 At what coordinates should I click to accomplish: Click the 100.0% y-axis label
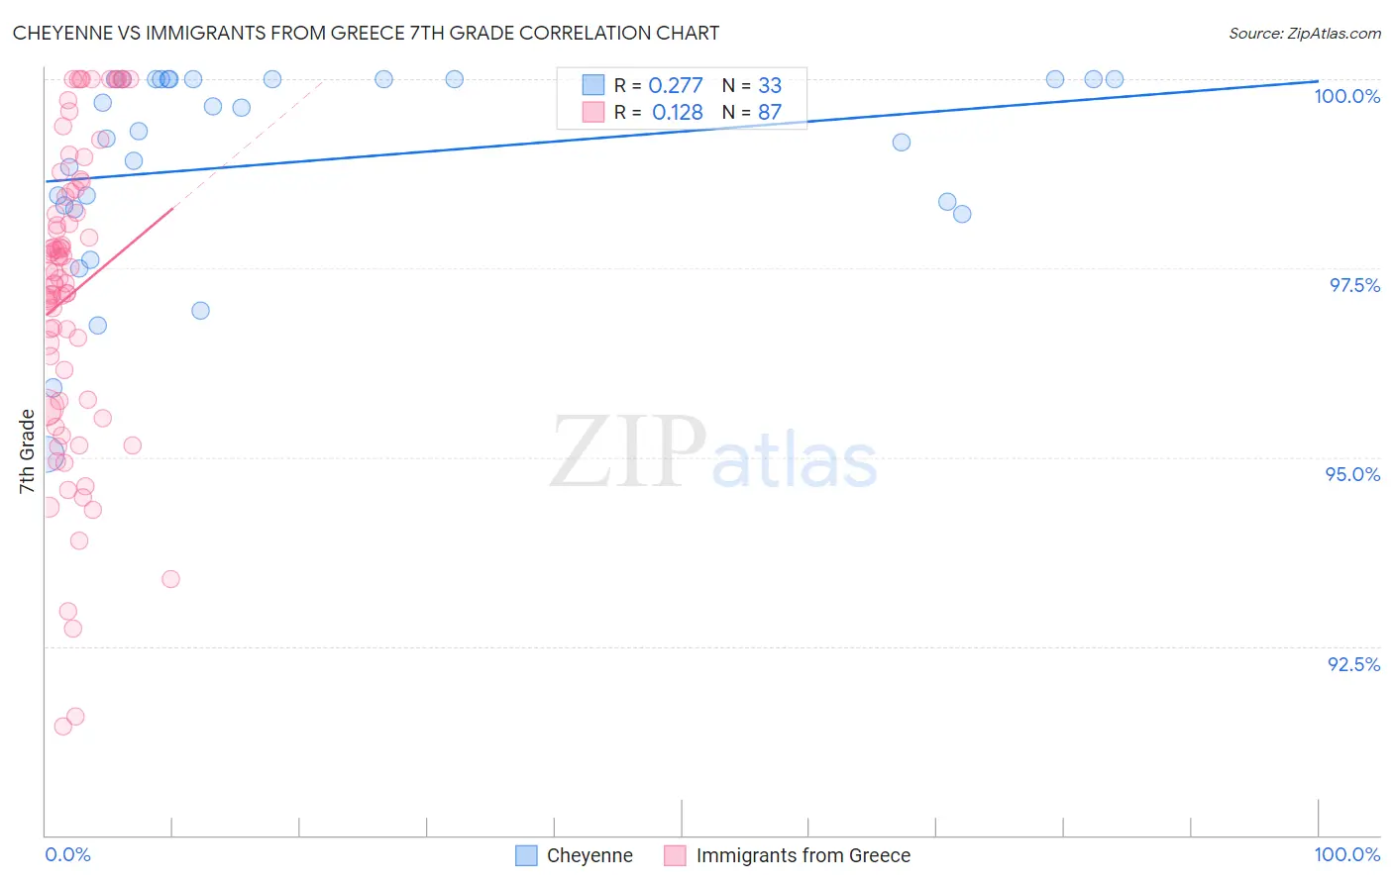tap(1346, 96)
